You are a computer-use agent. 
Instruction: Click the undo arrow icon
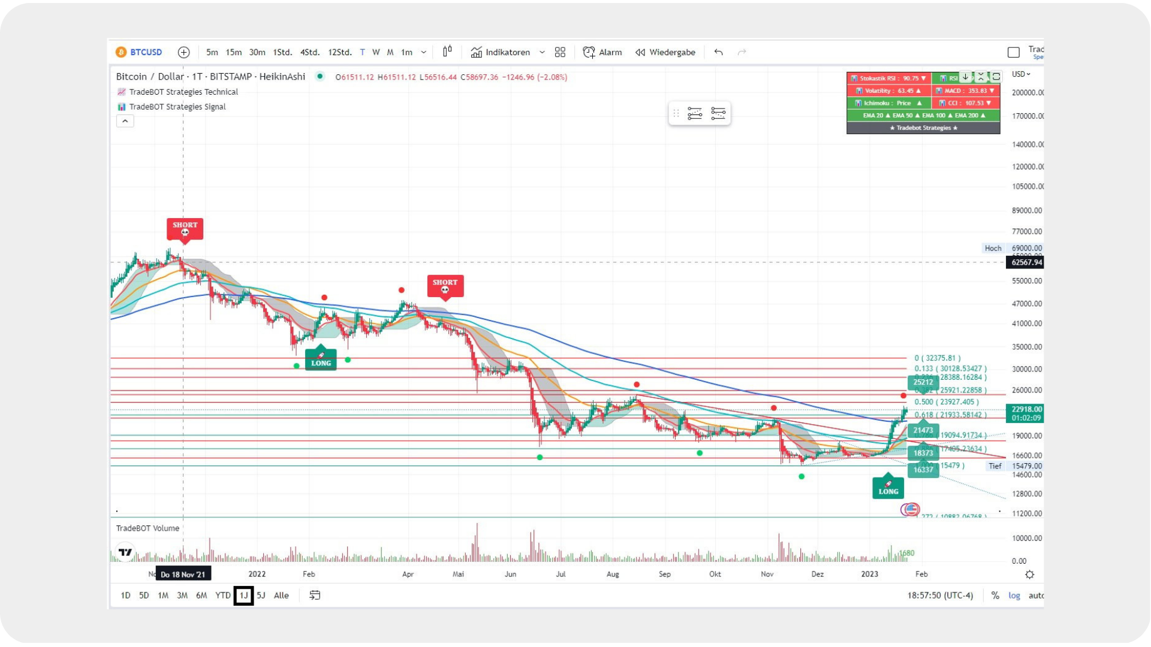718,53
